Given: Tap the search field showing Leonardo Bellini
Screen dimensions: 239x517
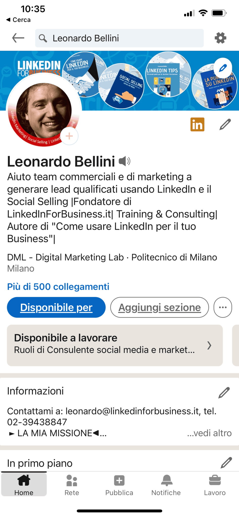Looking at the screenshot, I should (119, 38).
